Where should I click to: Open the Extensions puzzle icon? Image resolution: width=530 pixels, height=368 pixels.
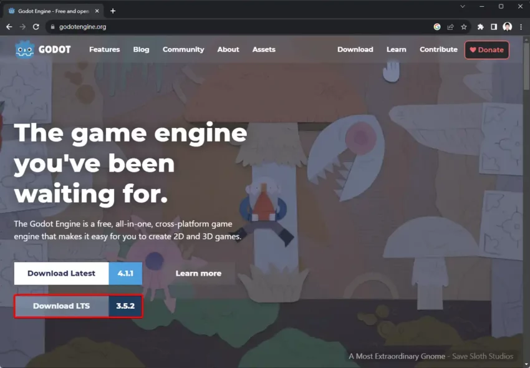tap(480, 27)
